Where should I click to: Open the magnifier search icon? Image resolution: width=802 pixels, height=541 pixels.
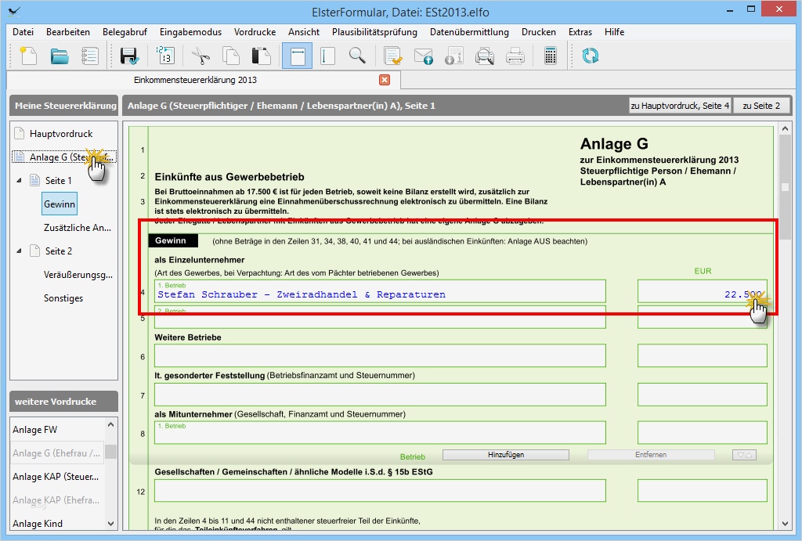click(x=357, y=56)
